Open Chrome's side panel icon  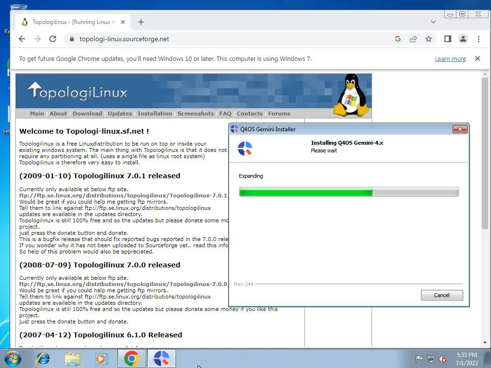448,39
